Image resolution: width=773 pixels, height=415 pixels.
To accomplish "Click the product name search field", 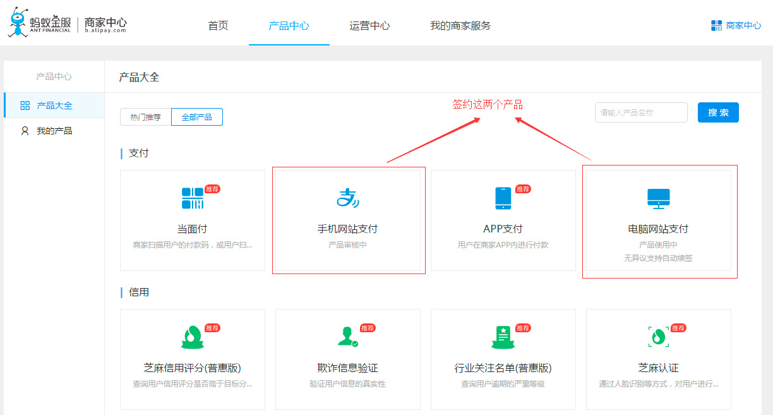I will coord(641,112).
